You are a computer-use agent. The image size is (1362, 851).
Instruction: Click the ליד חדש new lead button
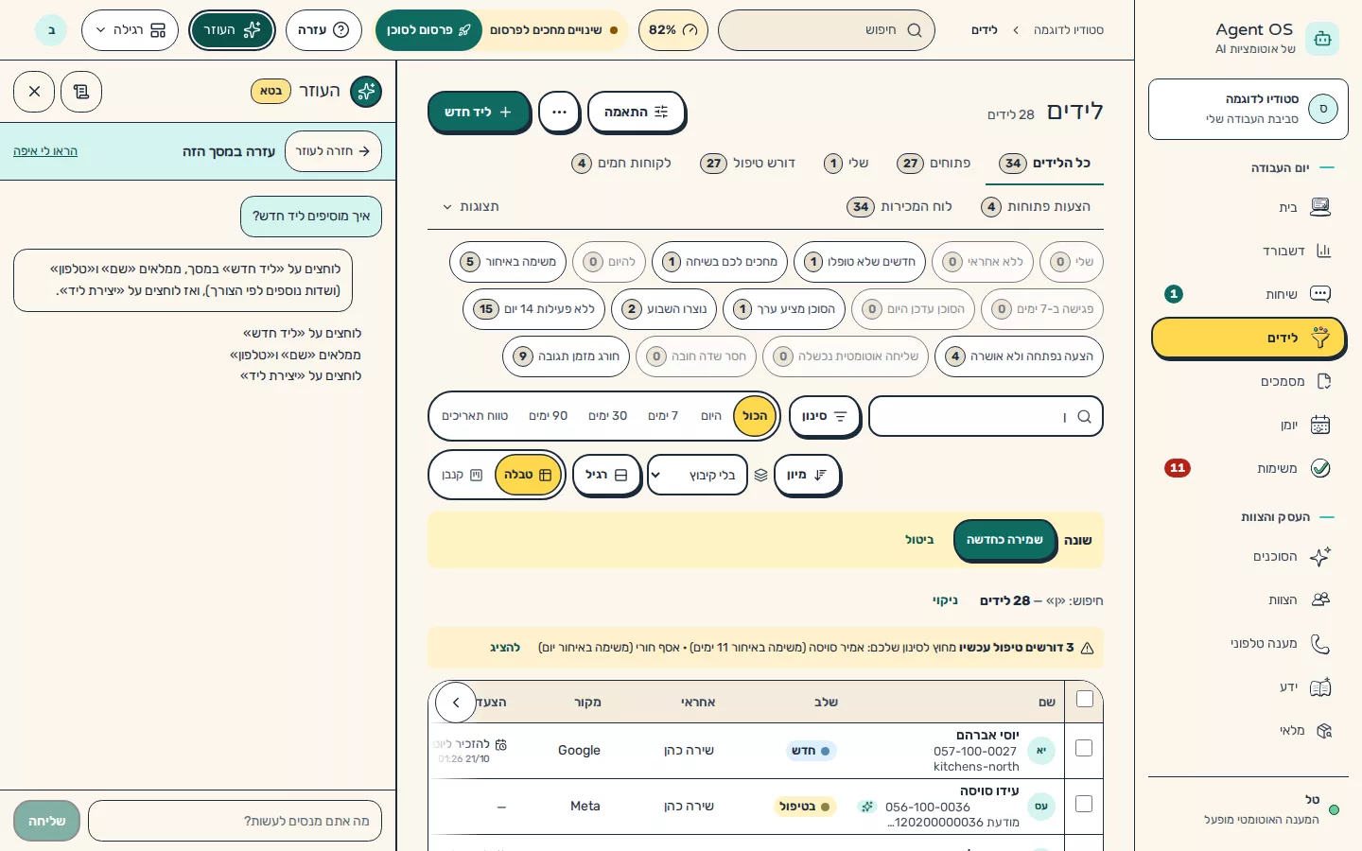click(479, 112)
